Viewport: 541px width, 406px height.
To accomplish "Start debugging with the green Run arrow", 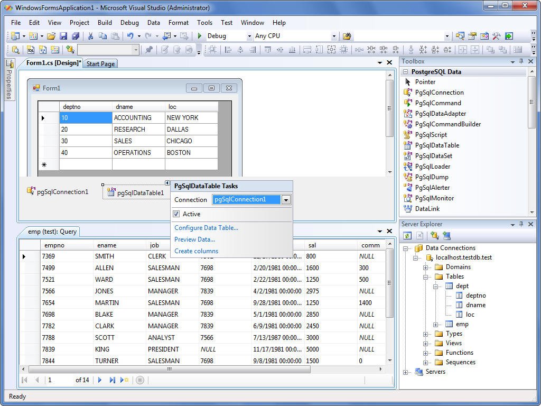I will pyautogui.click(x=200, y=36).
